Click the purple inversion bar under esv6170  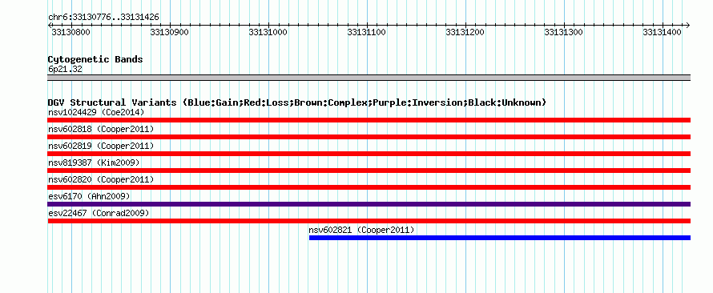tap(369, 204)
